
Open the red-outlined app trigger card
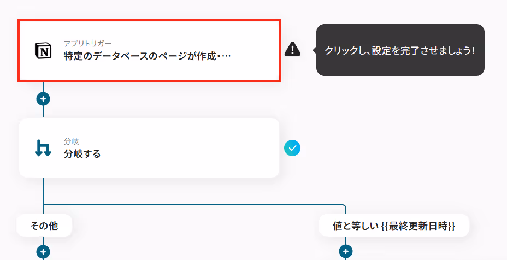pyautogui.click(x=149, y=50)
